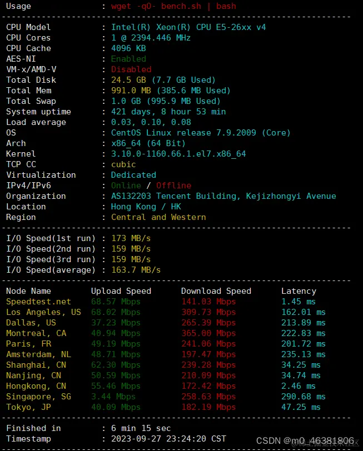Viewport: 363px width, 451px height.
Task: Click the VM-x/AMD-V status 'Disabled'
Action: 131,69
